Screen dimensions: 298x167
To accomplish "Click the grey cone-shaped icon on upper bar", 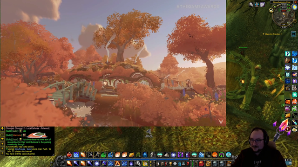I will click(x=167, y=154).
